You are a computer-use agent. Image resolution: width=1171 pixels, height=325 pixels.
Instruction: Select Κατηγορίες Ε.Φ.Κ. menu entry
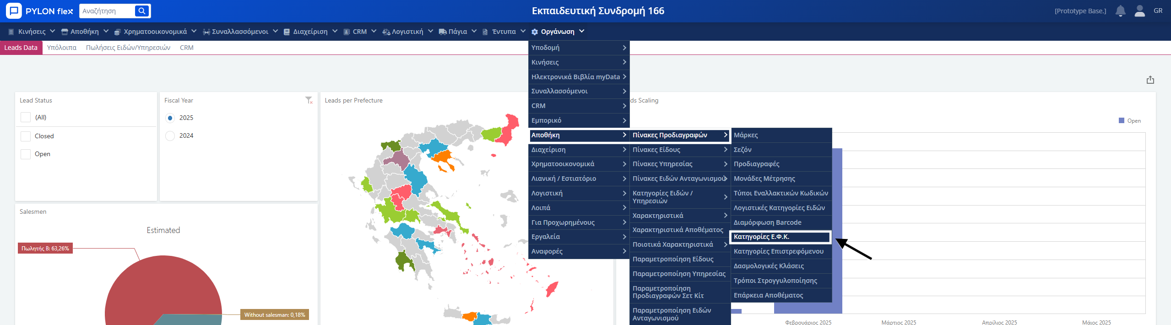781,237
